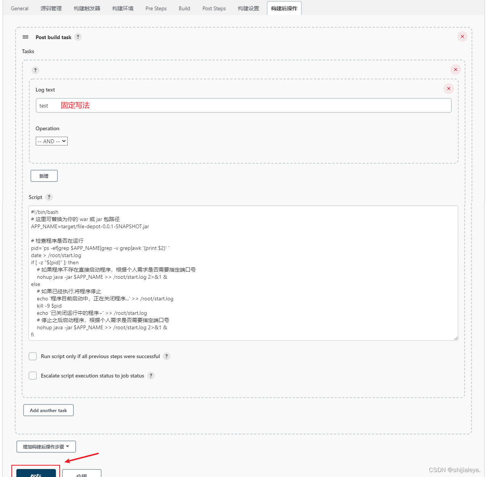Open the General tab
Screen dimensions: 486x477
click(x=19, y=8)
